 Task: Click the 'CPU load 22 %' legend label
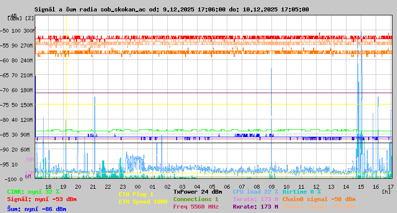click(256, 192)
